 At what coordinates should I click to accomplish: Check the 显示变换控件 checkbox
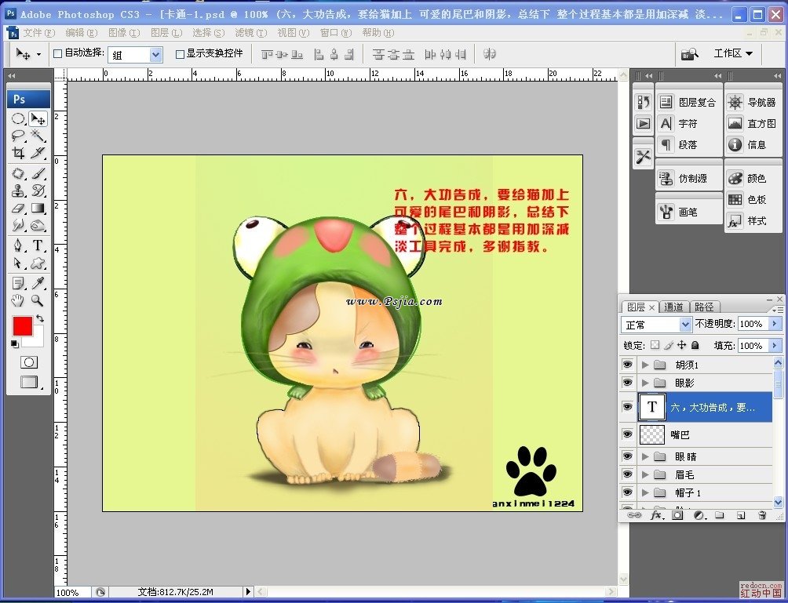coord(180,54)
